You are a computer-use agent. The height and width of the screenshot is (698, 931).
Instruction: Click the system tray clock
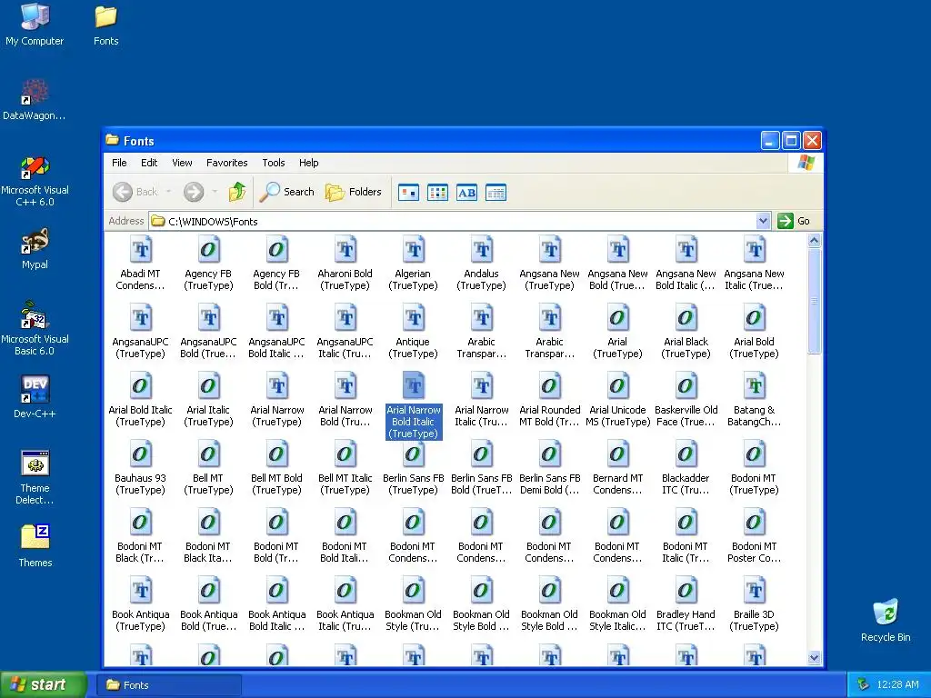point(897,684)
